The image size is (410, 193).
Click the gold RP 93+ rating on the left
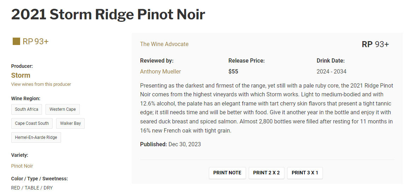35,41
